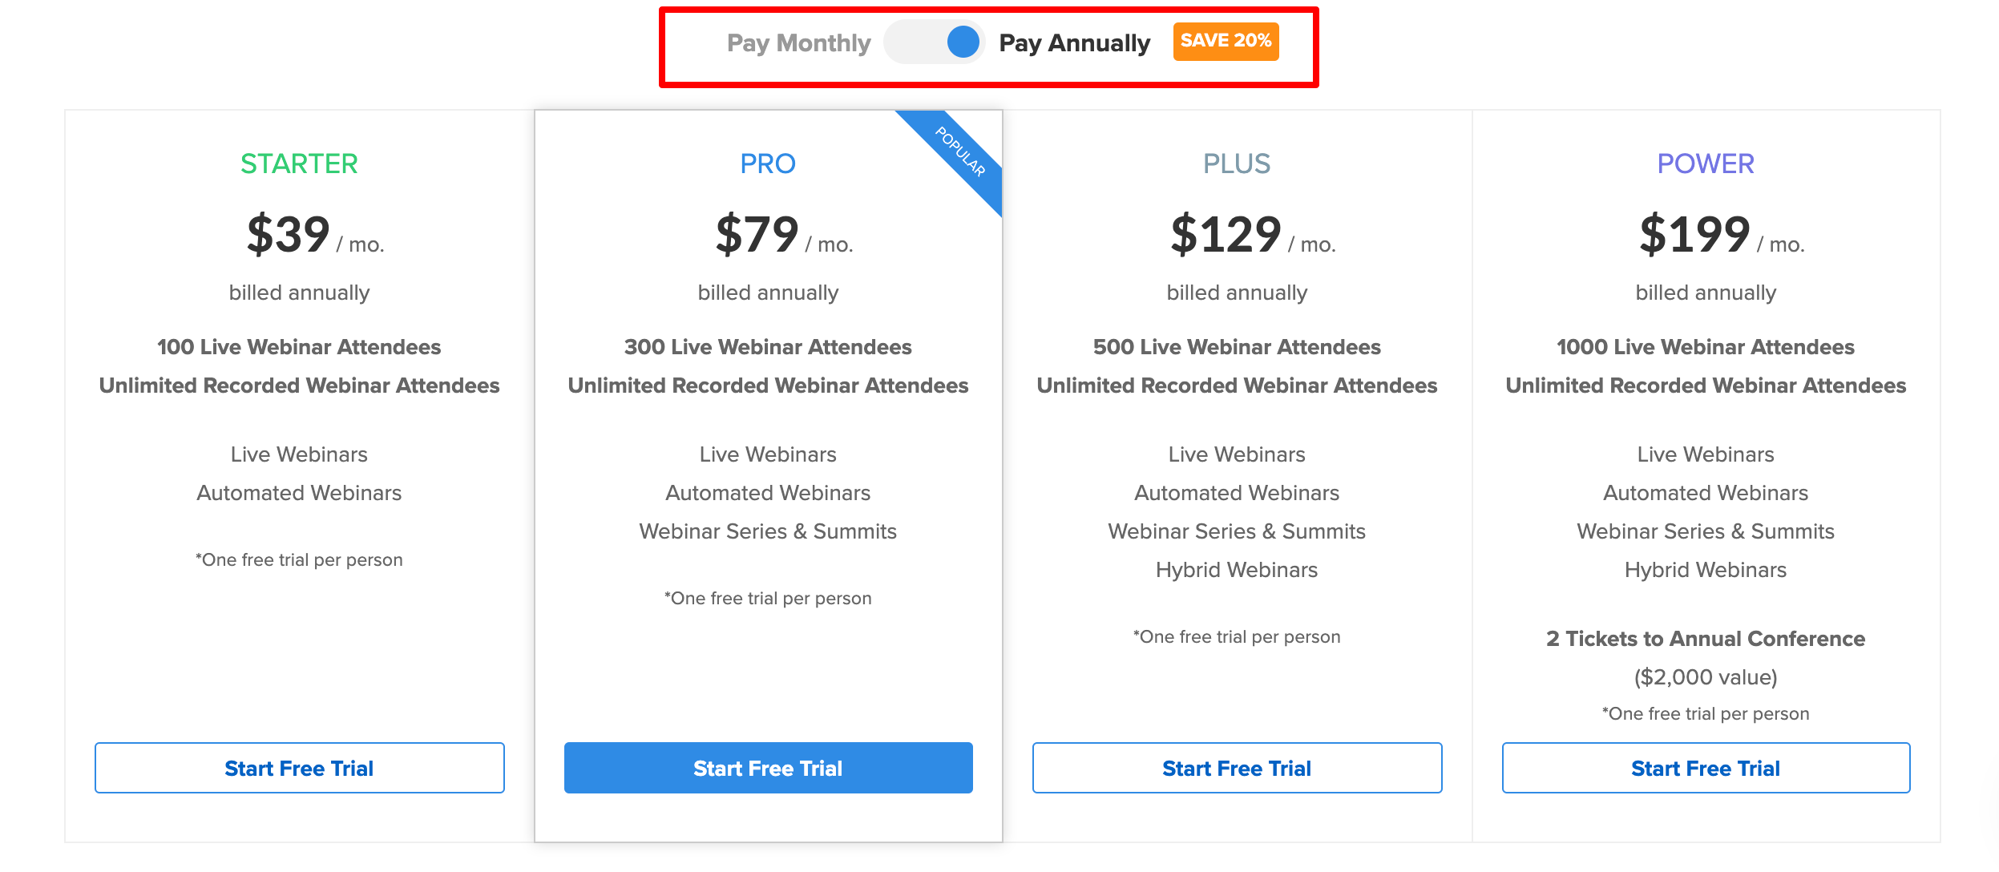Screen dimensions: 1999x872
Task: Click the PRO plan heading
Action: 768,164
